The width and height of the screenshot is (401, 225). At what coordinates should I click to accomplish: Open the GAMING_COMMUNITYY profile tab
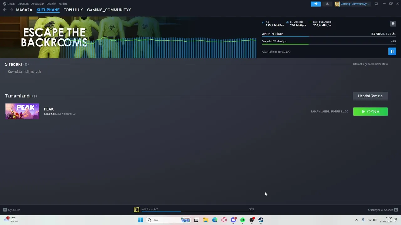point(109,10)
